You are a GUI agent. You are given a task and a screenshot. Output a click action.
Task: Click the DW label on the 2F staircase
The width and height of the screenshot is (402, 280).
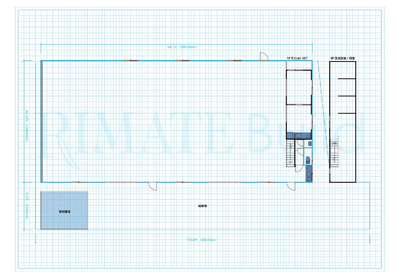(x=334, y=143)
